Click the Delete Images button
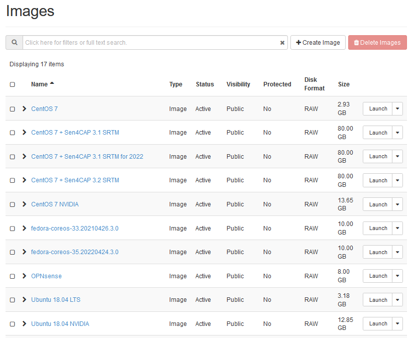411x338 pixels. pos(377,43)
